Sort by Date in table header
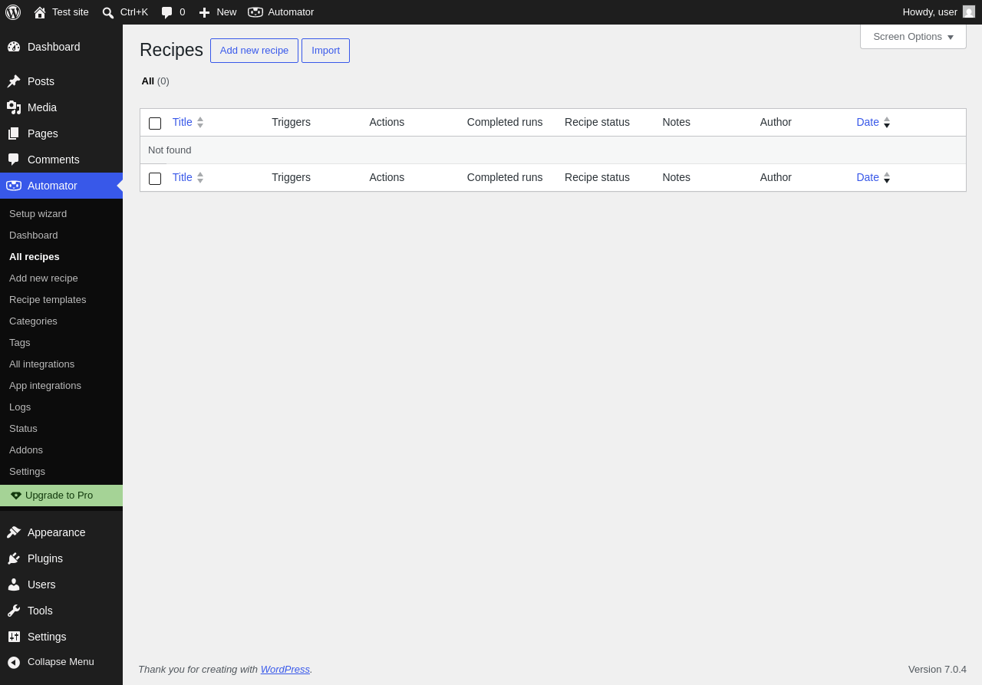 coord(868,122)
